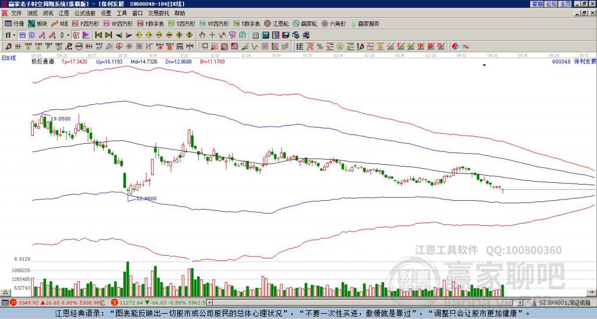The height and width of the screenshot is (319, 597).
Task: Open the 交易委托 menu
Action: click(x=159, y=13)
